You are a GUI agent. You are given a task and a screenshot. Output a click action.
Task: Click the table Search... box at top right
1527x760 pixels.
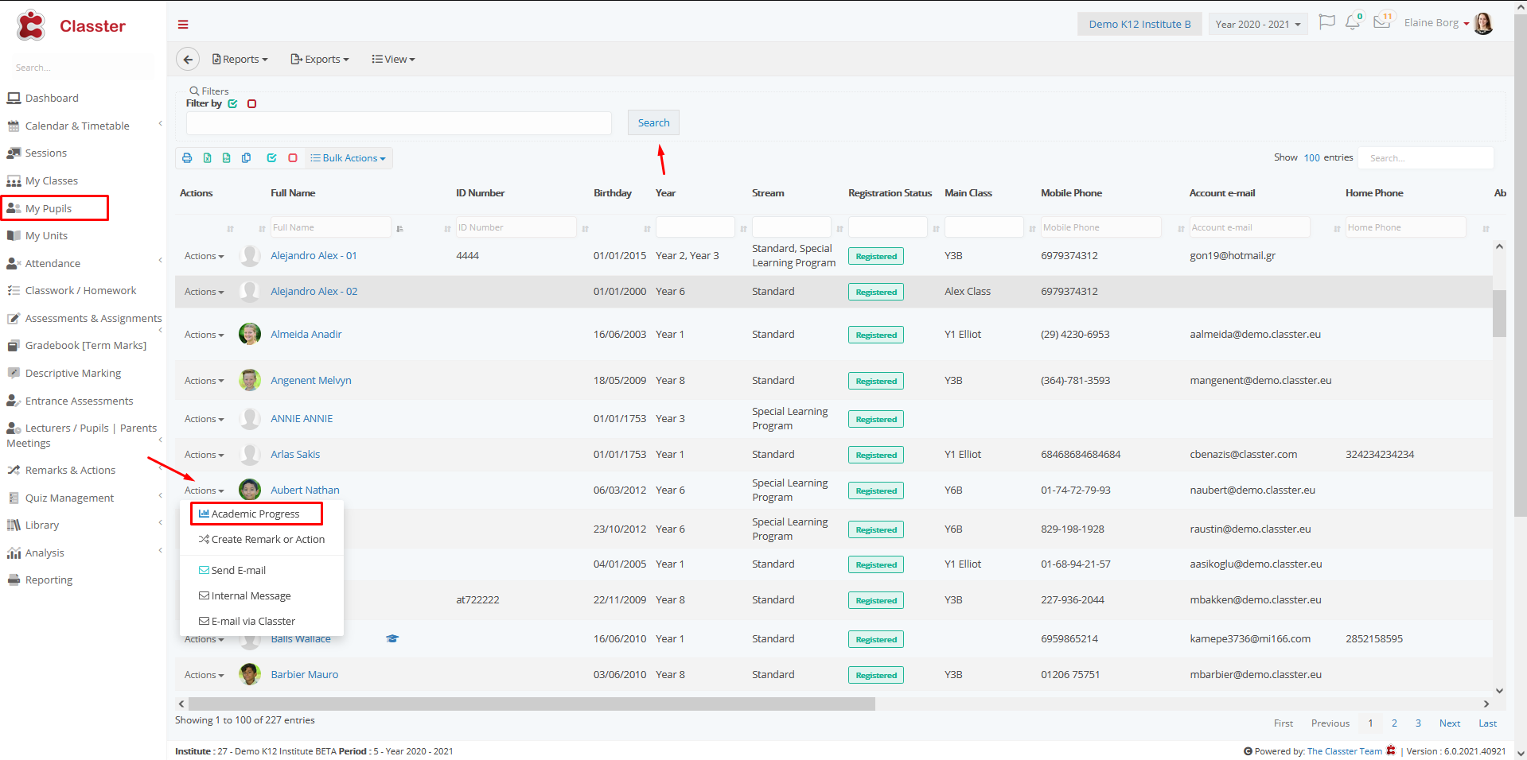click(x=1426, y=157)
